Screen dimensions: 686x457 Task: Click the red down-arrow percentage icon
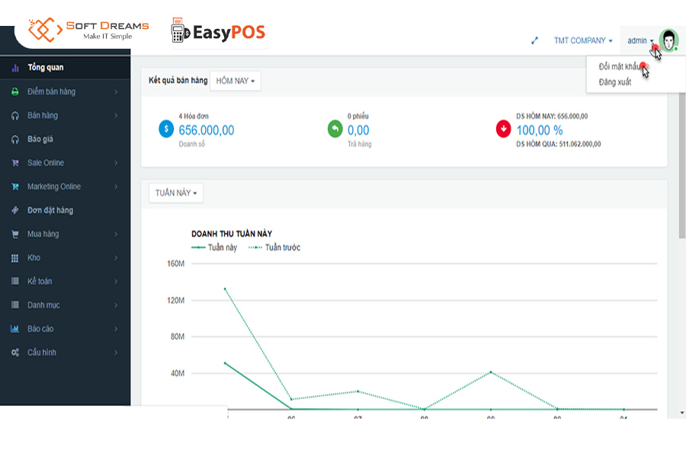504,129
